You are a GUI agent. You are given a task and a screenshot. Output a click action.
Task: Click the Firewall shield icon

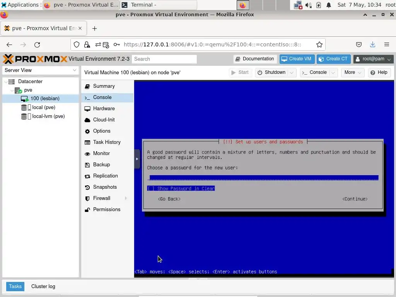pyautogui.click(x=87, y=198)
